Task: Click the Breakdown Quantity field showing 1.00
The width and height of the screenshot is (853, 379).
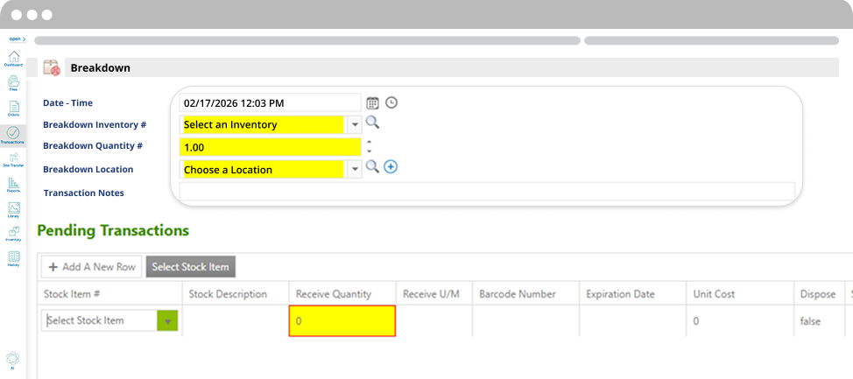Action: pos(271,147)
